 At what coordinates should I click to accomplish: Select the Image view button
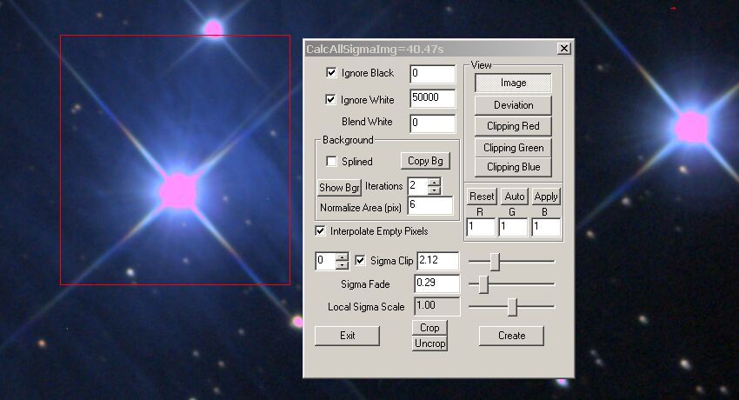tap(513, 83)
